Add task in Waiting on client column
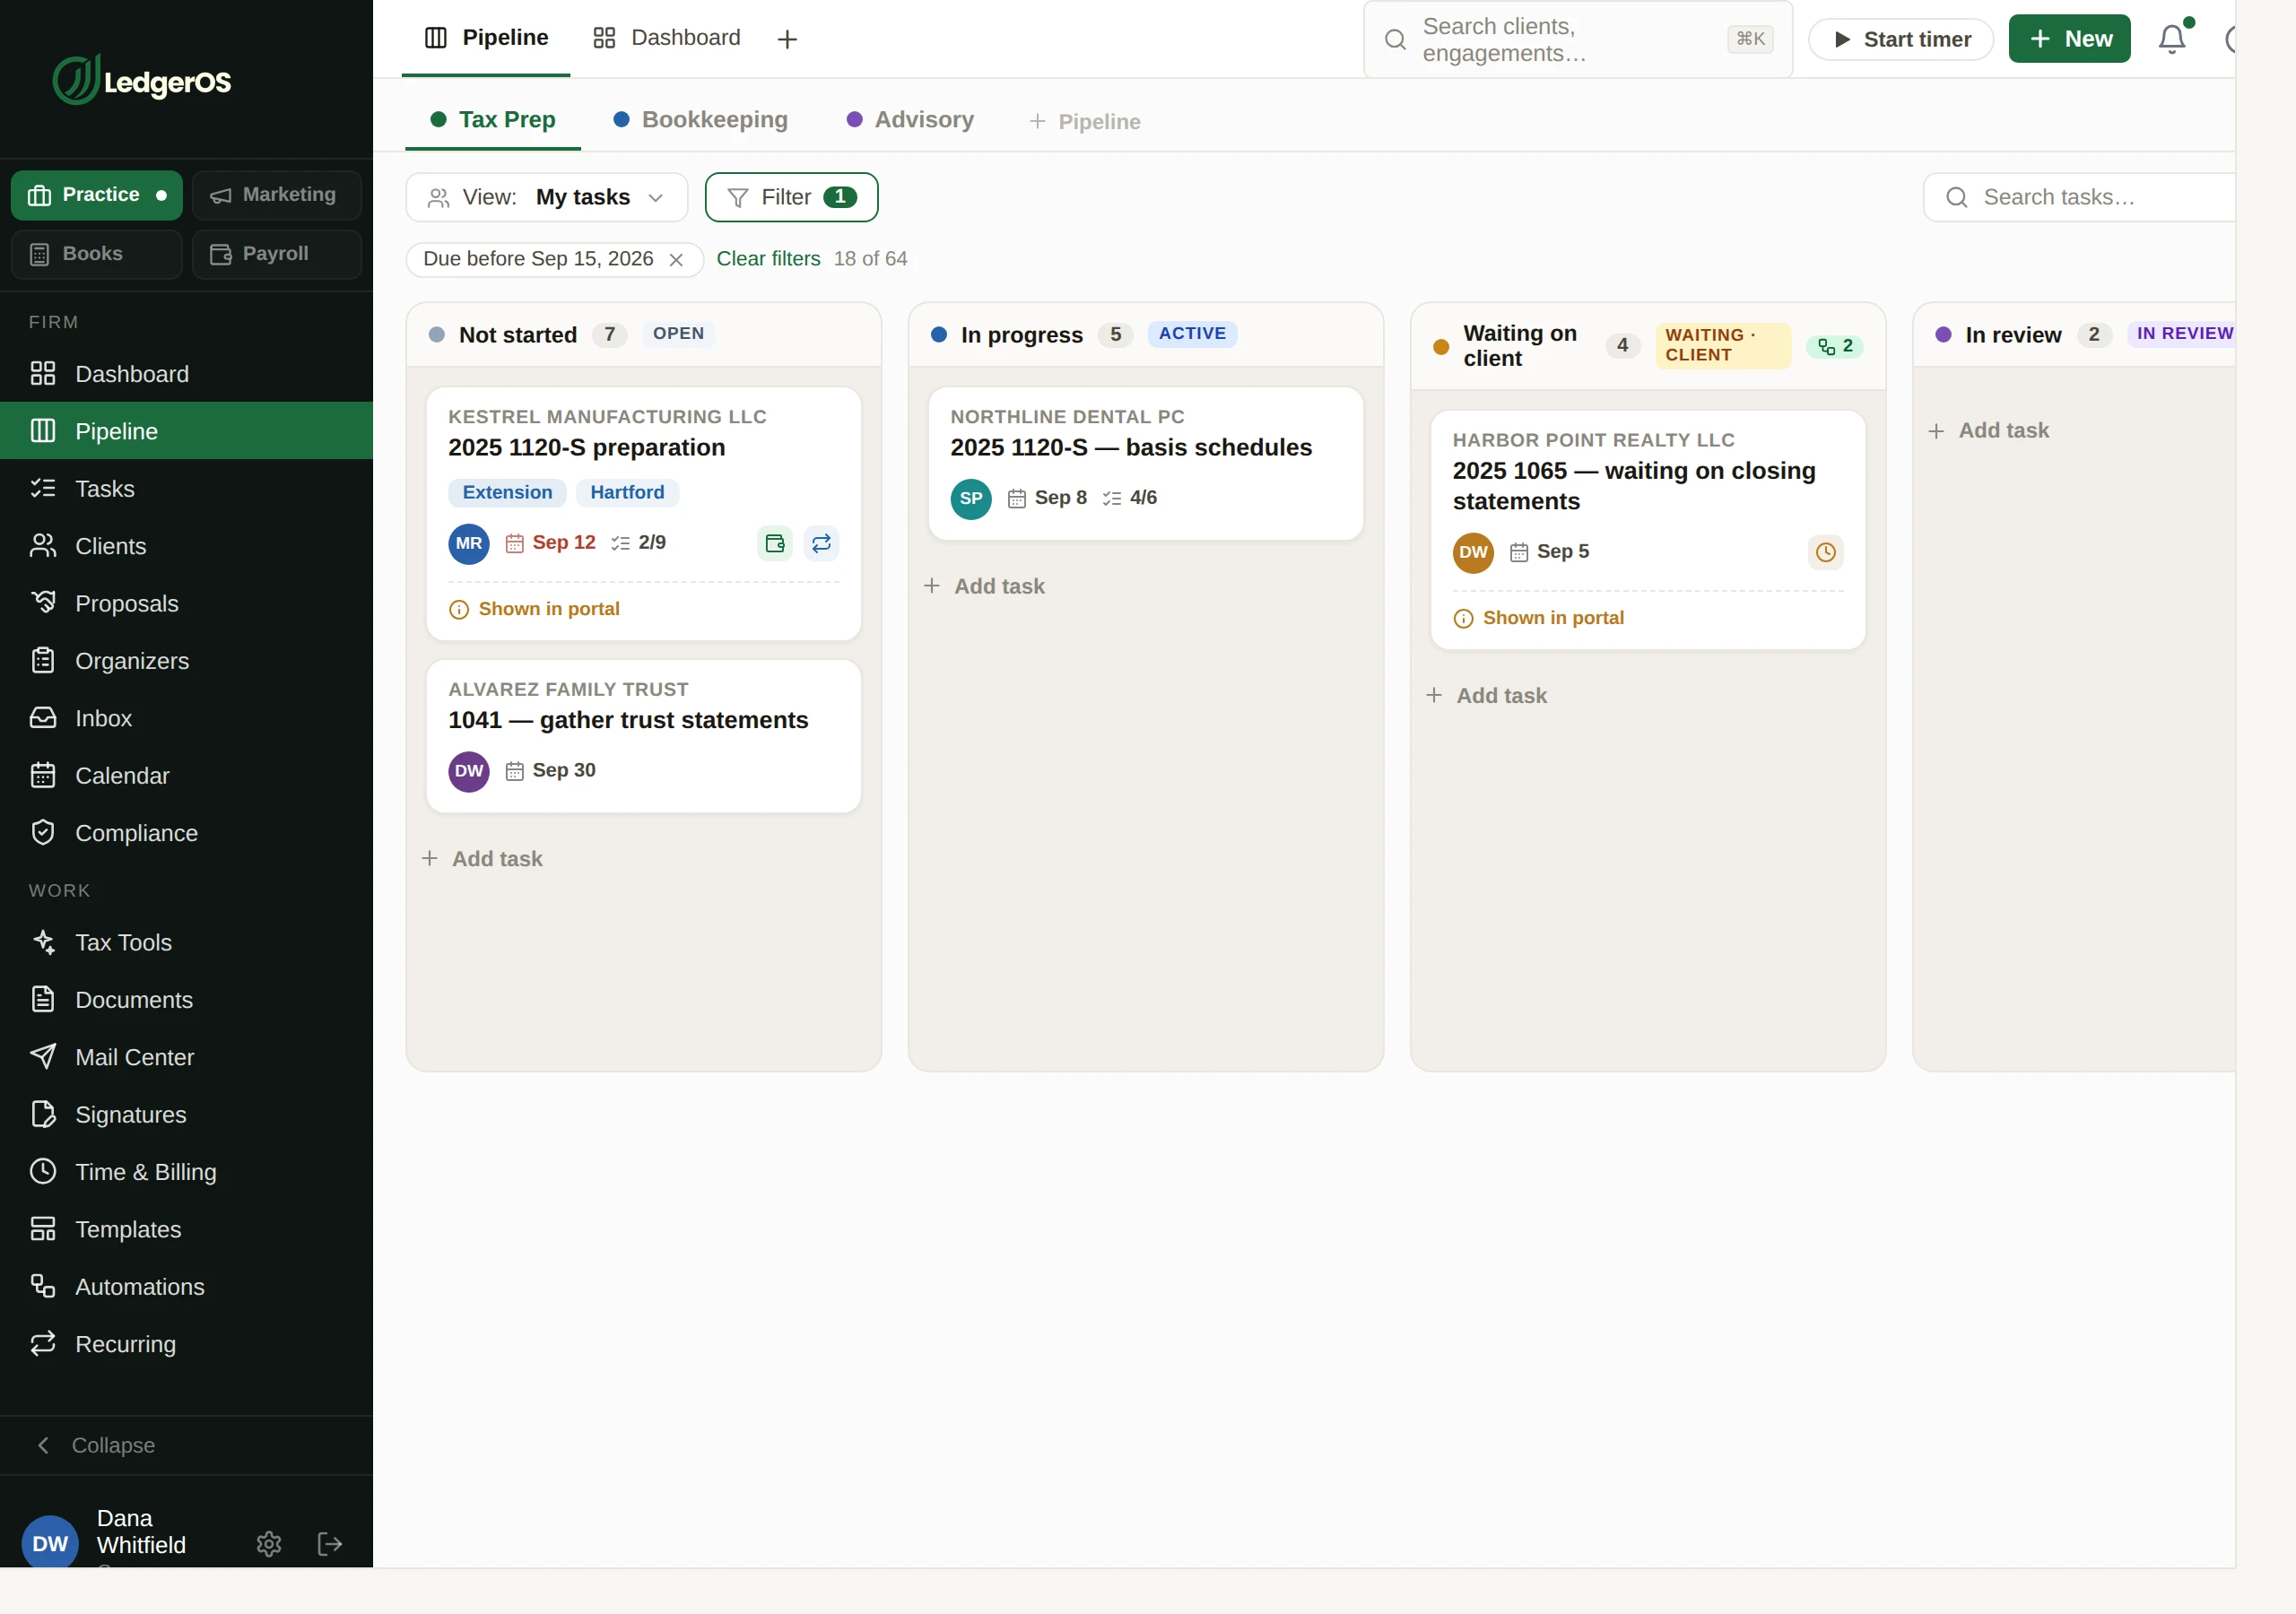Screen dimensions: 2296x1614 point(1487,695)
